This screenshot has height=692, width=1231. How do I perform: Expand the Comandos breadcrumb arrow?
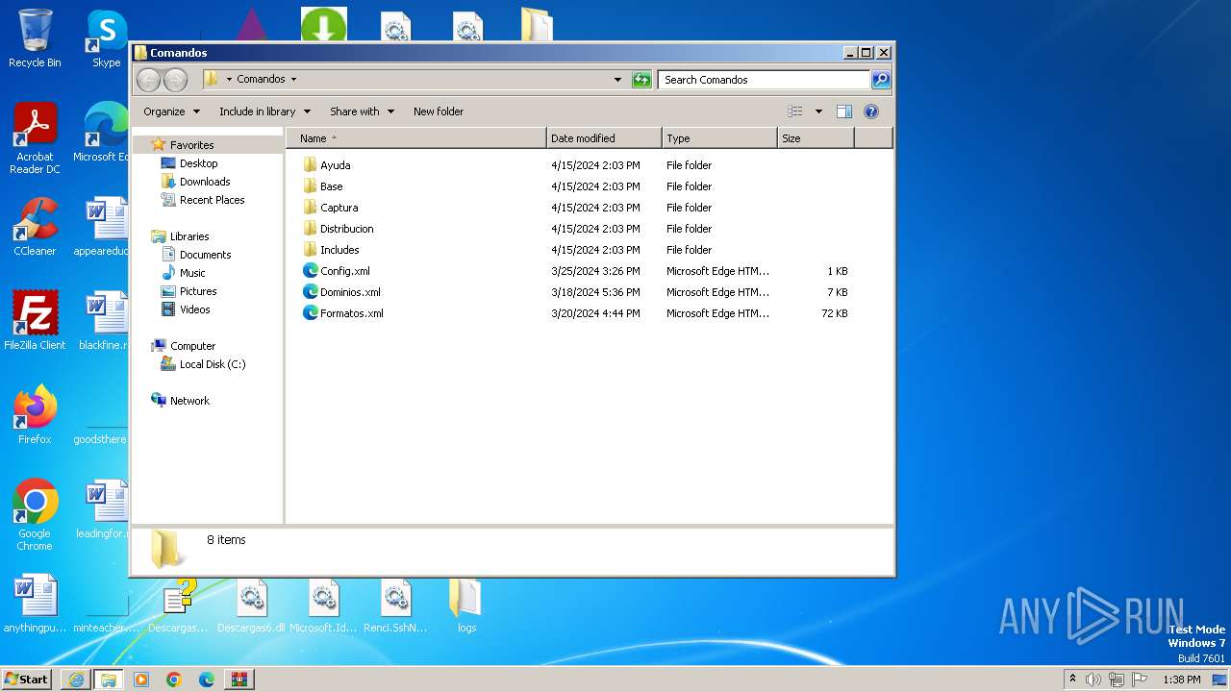(293, 80)
